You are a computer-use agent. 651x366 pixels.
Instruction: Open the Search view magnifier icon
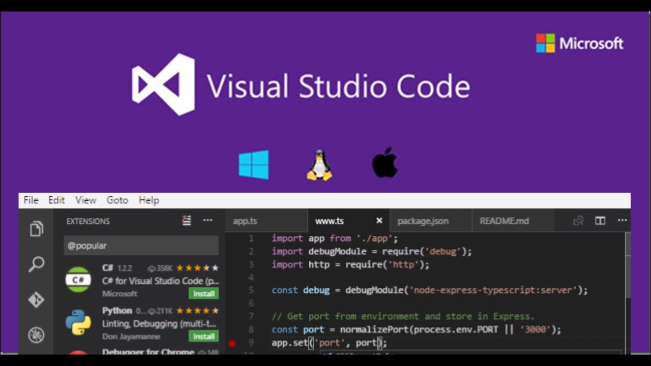point(36,264)
